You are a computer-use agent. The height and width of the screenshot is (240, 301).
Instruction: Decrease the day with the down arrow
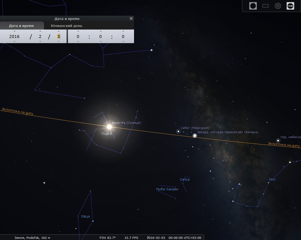(x=58, y=42)
